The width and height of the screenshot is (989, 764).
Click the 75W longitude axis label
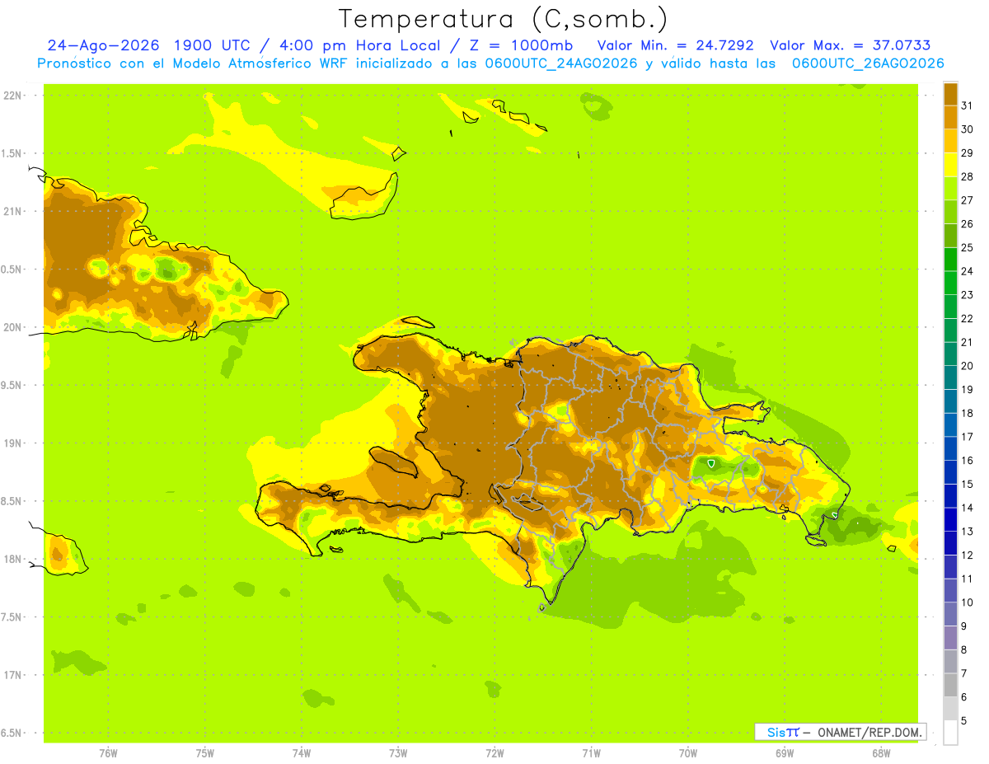[x=205, y=753]
